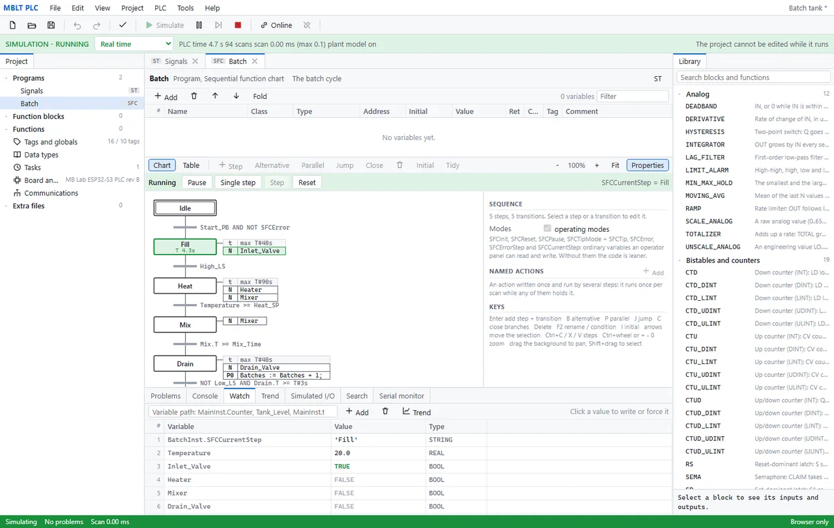Open the Tools menu

pos(186,8)
